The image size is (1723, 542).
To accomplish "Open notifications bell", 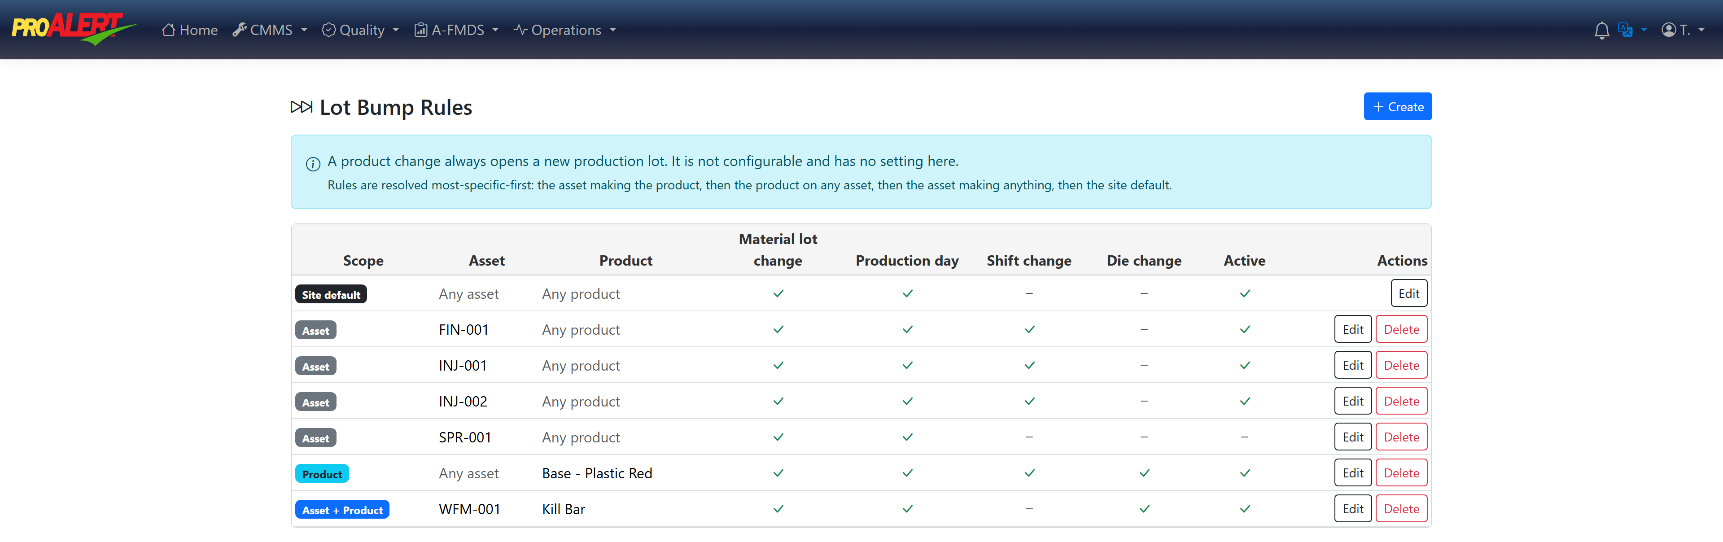I will (1601, 30).
